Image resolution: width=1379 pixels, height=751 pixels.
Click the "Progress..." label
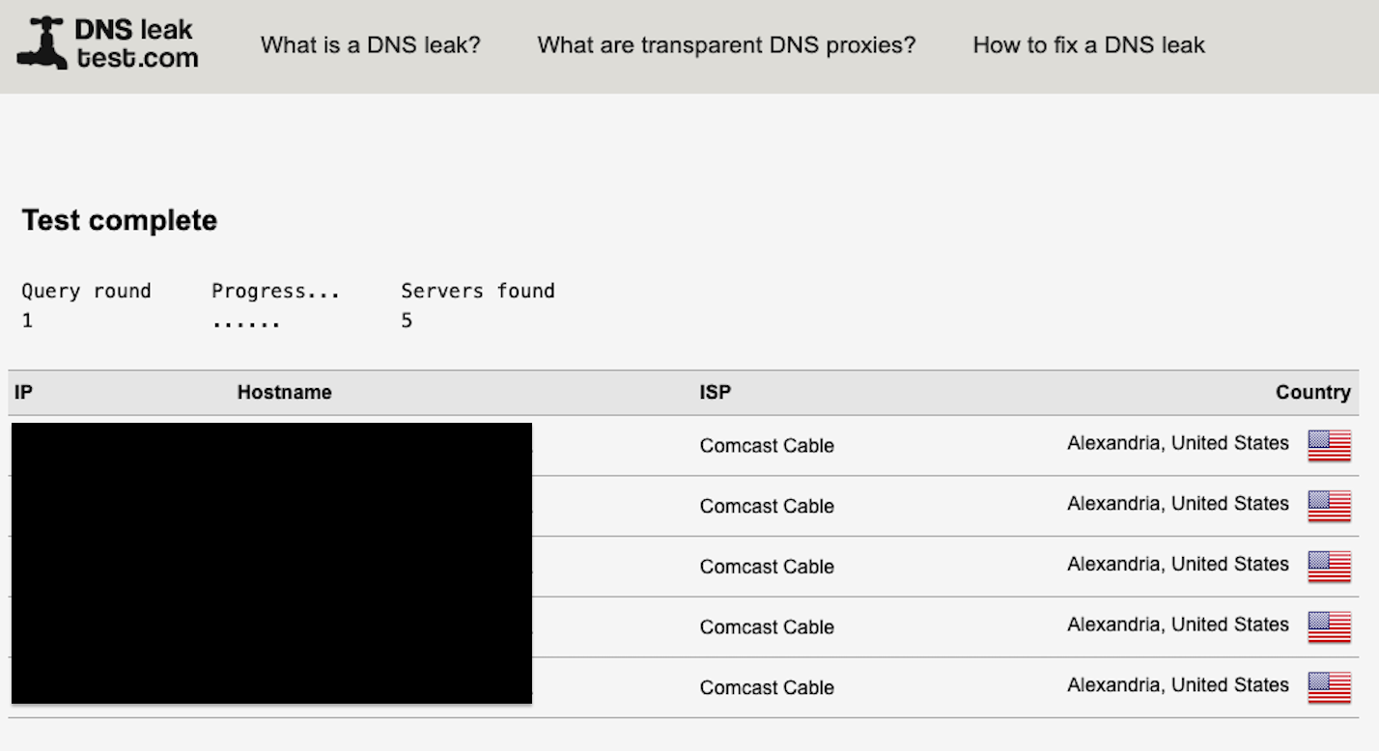pyautogui.click(x=275, y=291)
